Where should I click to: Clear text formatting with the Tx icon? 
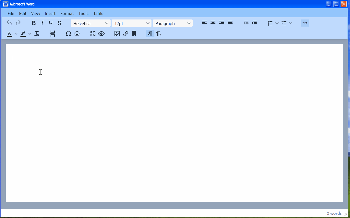click(37, 33)
